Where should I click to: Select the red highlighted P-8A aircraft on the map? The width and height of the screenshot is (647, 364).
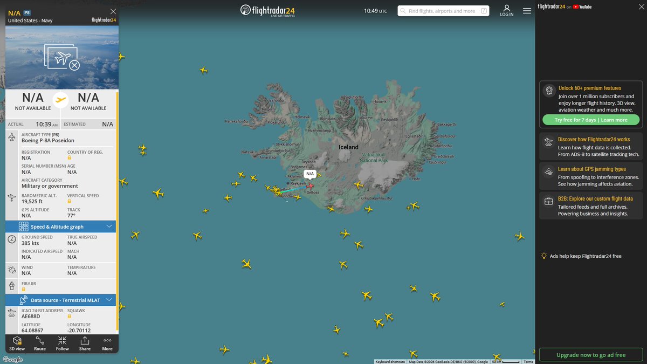click(x=309, y=185)
